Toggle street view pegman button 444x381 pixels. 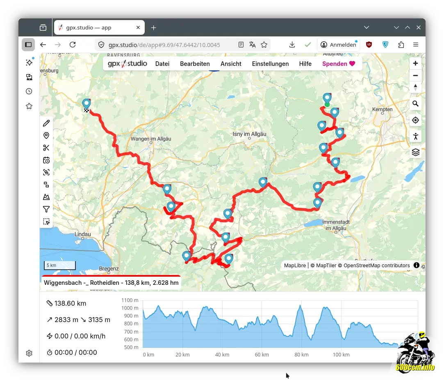tap(415, 136)
